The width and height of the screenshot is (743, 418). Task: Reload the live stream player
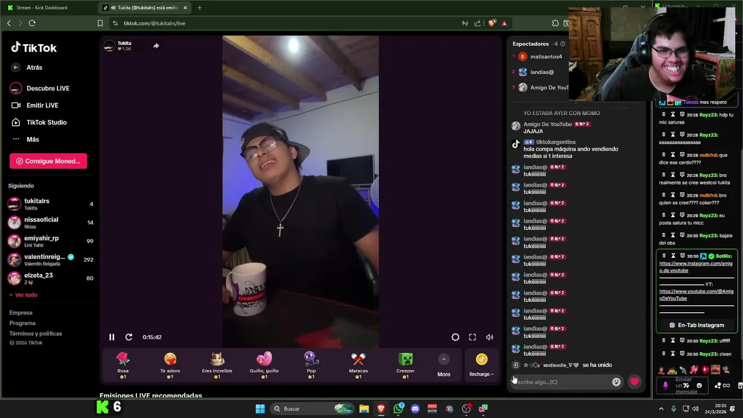point(129,337)
